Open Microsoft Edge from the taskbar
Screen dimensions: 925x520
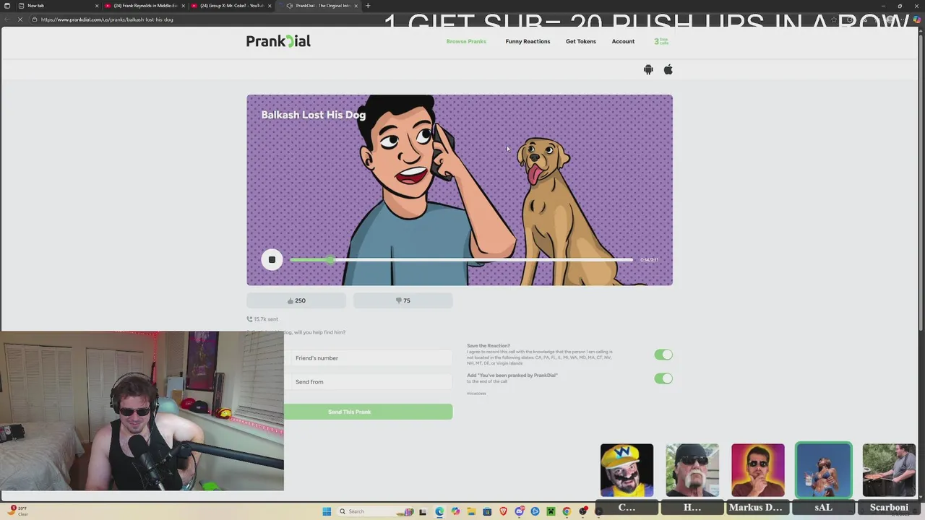tap(439, 511)
